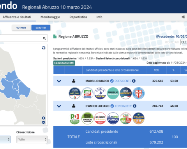Zoom in on map with plus icon
Image resolution: width=187 pixels, height=149 pixels.
pyautogui.click(x=44, y=118)
